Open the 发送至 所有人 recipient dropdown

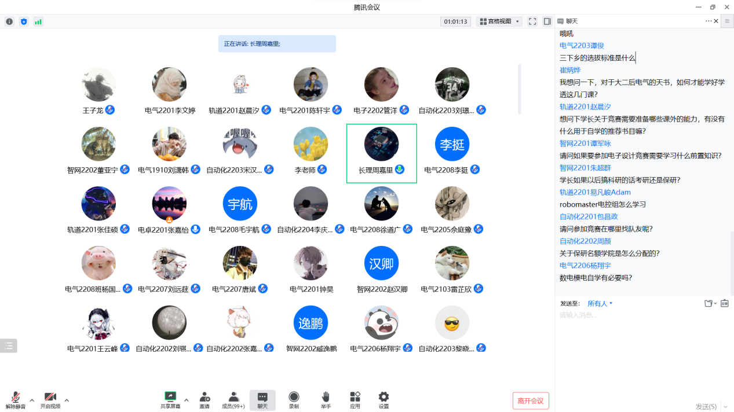click(600, 303)
